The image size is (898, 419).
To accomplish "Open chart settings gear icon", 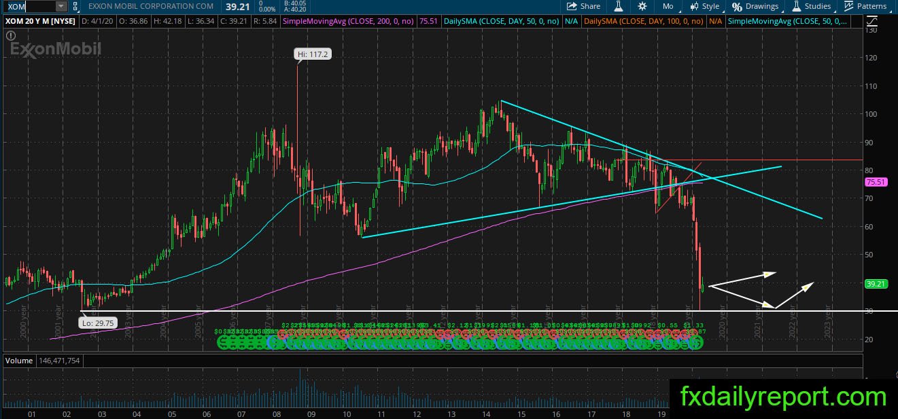I will tap(642, 6).
